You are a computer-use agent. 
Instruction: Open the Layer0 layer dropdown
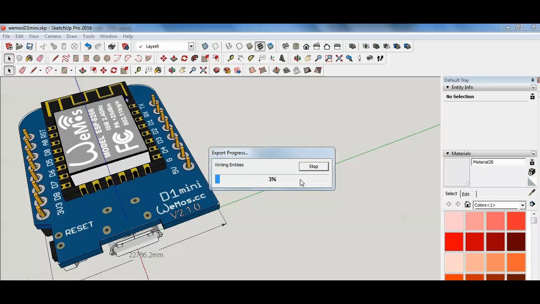[191, 46]
